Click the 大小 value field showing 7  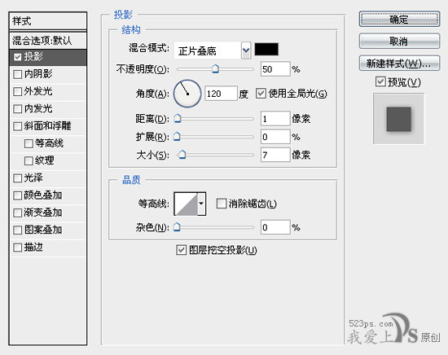[x=275, y=155]
